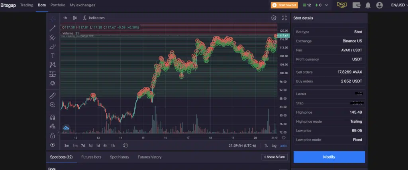Expand chart to fullscreen
The height and width of the screenshot is (170, 408).
284,18
